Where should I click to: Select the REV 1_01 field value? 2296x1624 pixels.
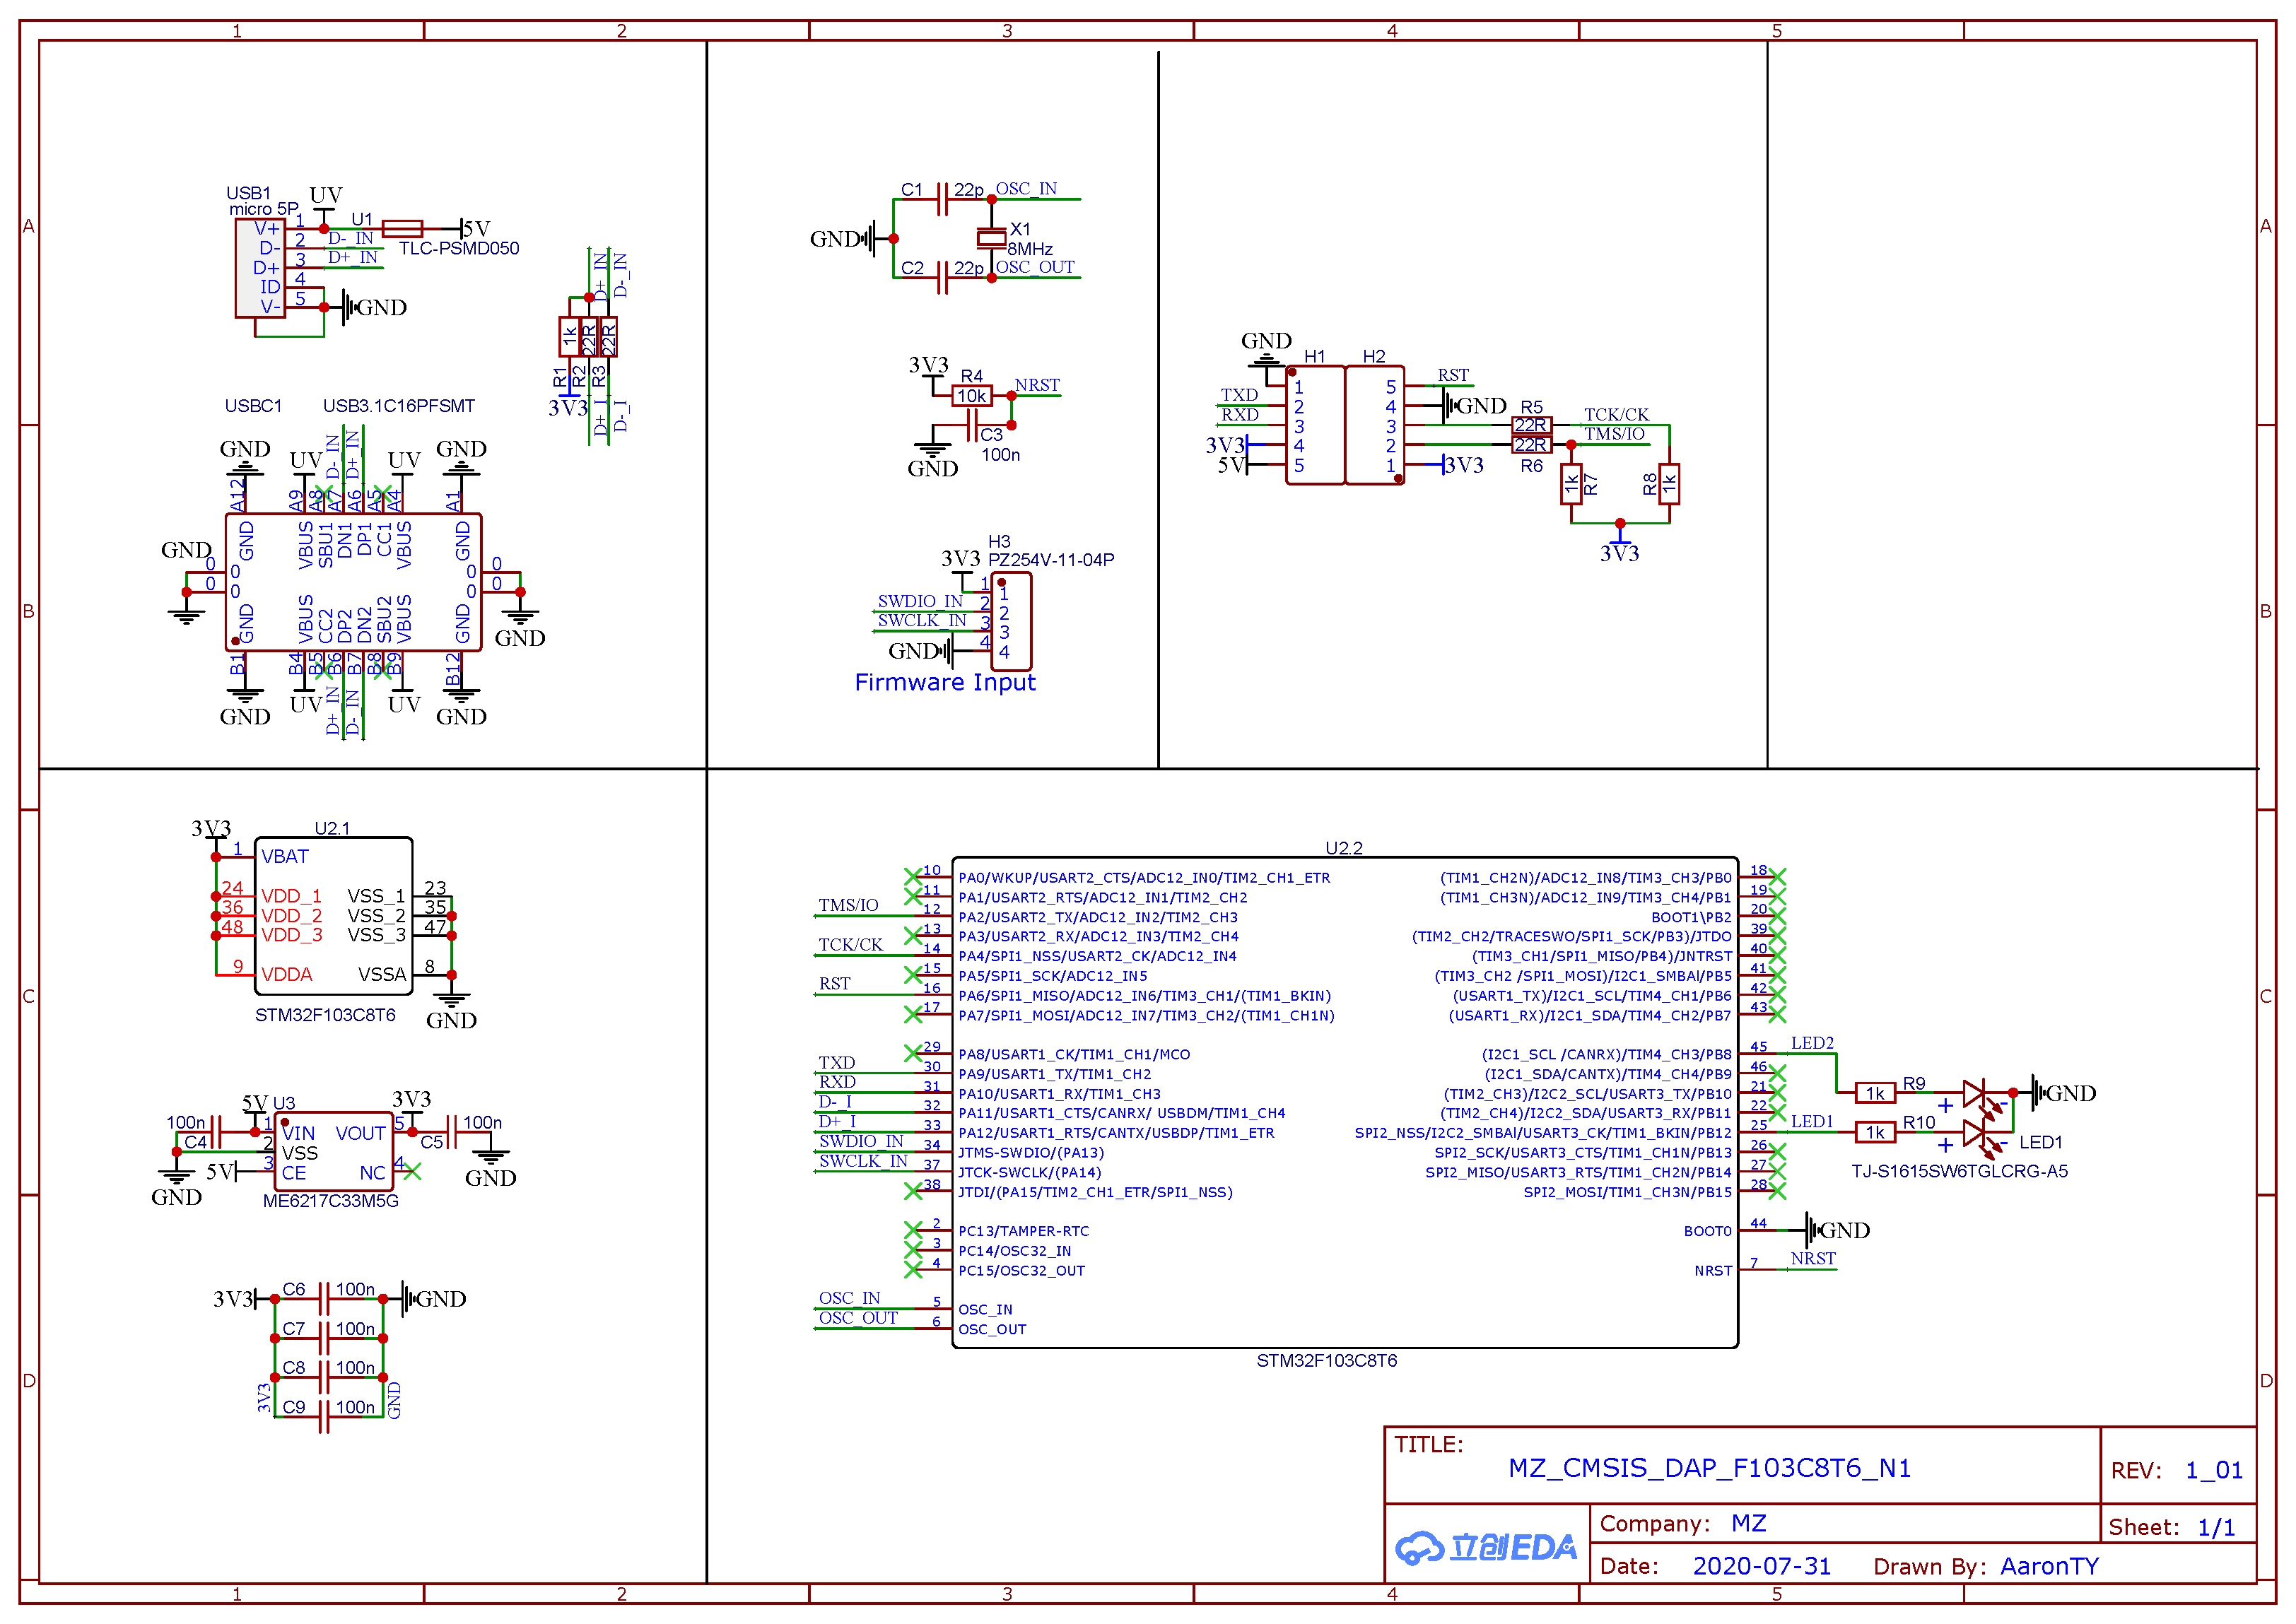point(2213,1470)
